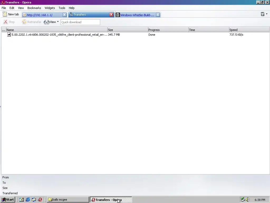Open the Edit menu
270x203 pixels.
pos(12,8)
